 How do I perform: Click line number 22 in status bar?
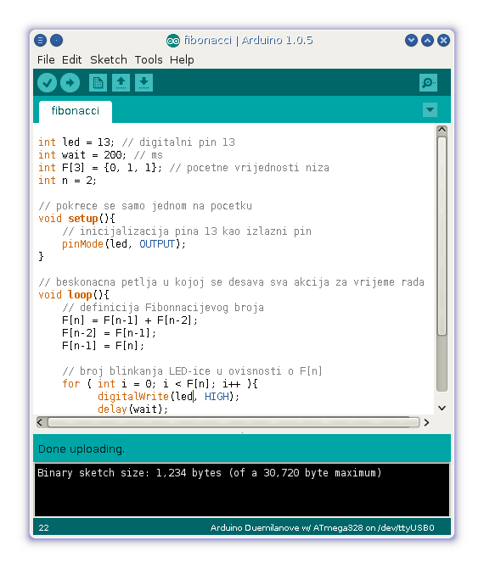tap(43, 528)
